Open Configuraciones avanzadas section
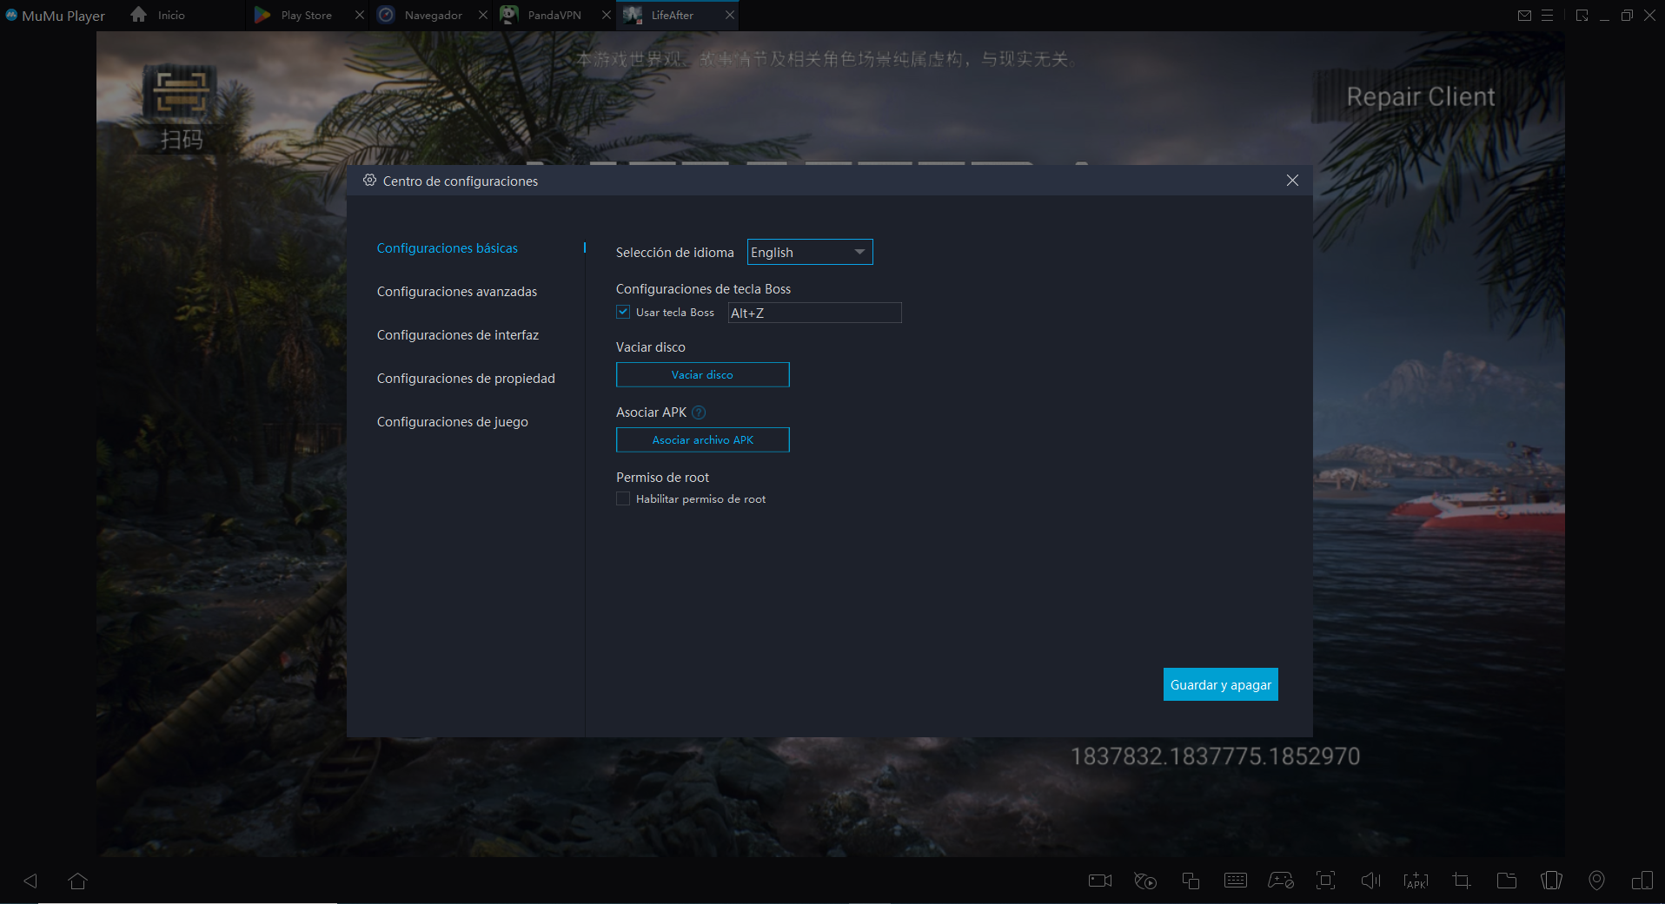 point(456,292)
